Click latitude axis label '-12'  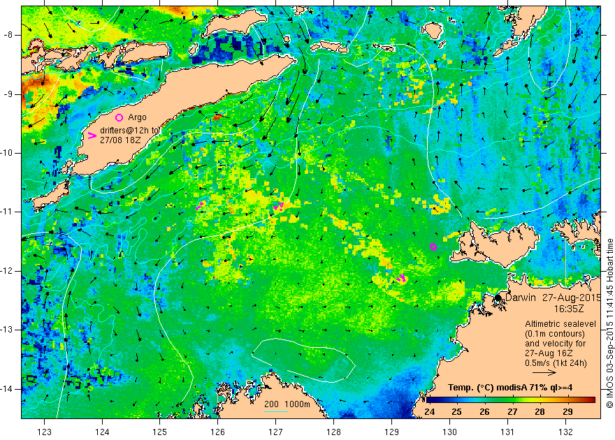point(7,271)
